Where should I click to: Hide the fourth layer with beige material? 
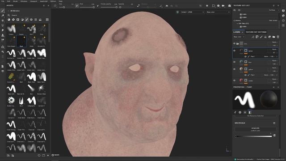[x=234, y=69]
